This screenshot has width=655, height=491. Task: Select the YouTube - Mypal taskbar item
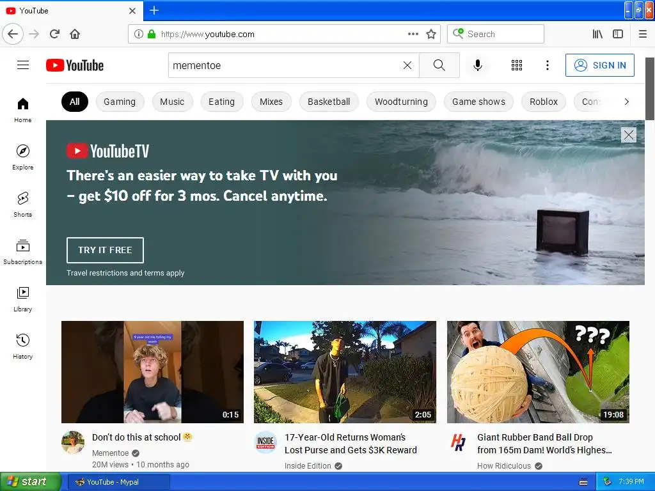(x=118, y=482)
